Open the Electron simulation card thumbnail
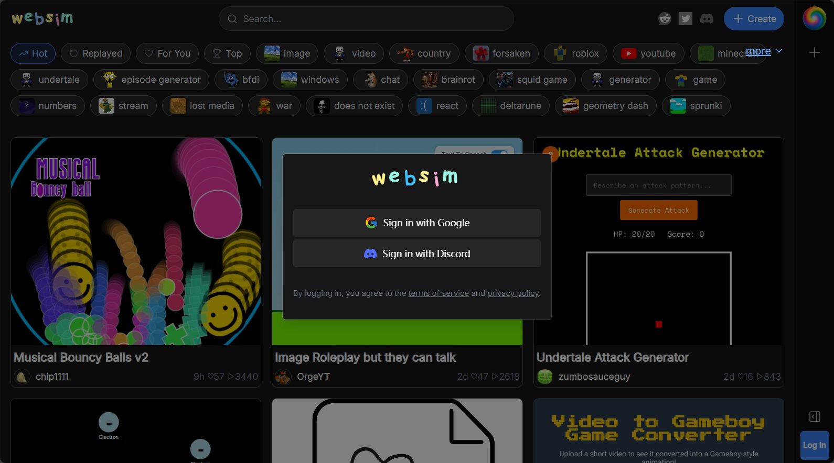 136,431
